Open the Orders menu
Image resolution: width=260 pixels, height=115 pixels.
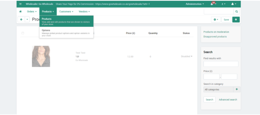pyautogui.click(x=32, y=11)
